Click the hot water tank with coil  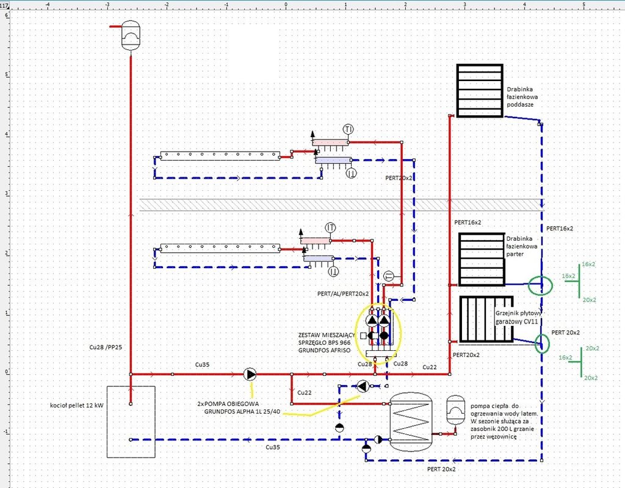[x=414, y=422]
